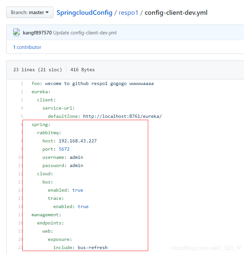
Task: Select line number 4
Action: 22,108
